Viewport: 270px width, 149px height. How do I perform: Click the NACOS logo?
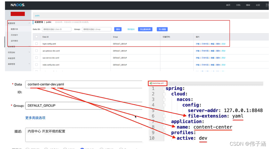18,5
